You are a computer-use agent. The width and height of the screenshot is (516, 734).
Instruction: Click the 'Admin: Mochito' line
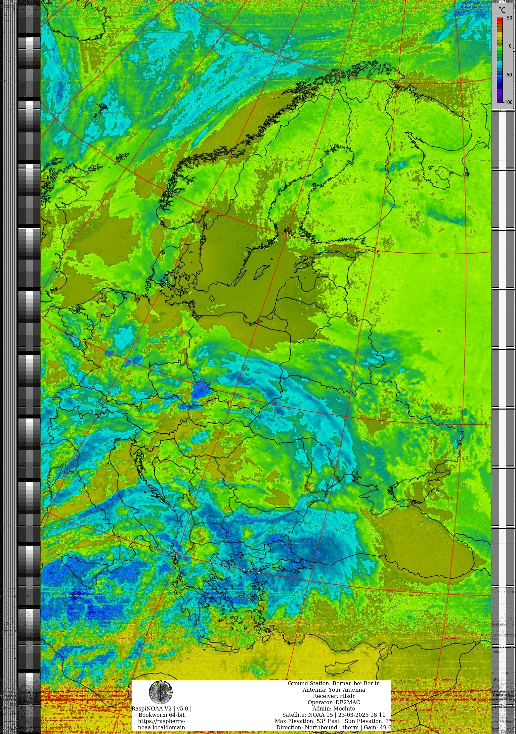click(x=334, y=709)
